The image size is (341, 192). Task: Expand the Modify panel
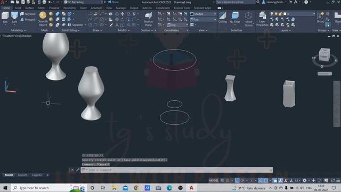(x=124, y=30)
